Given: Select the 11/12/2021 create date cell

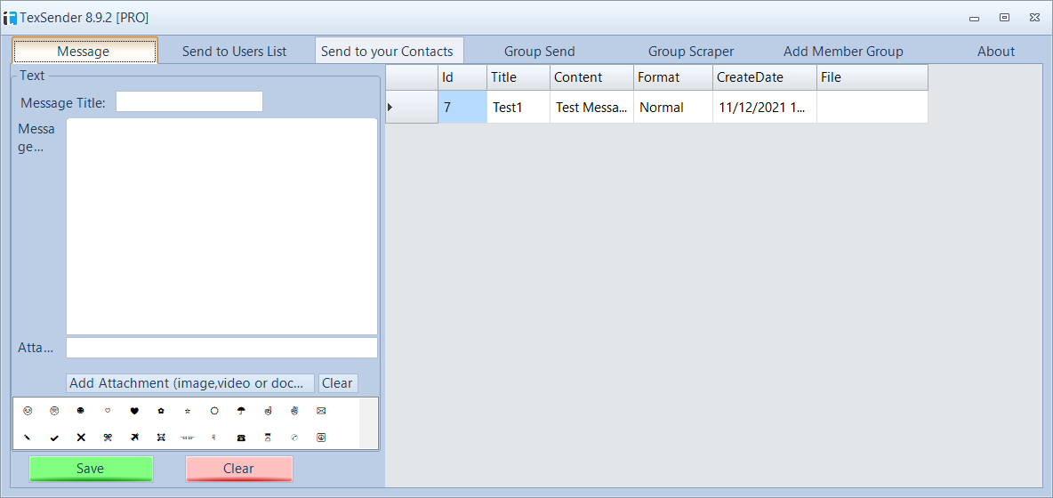Looking at the screenshot, I should (x=765, y=107).
